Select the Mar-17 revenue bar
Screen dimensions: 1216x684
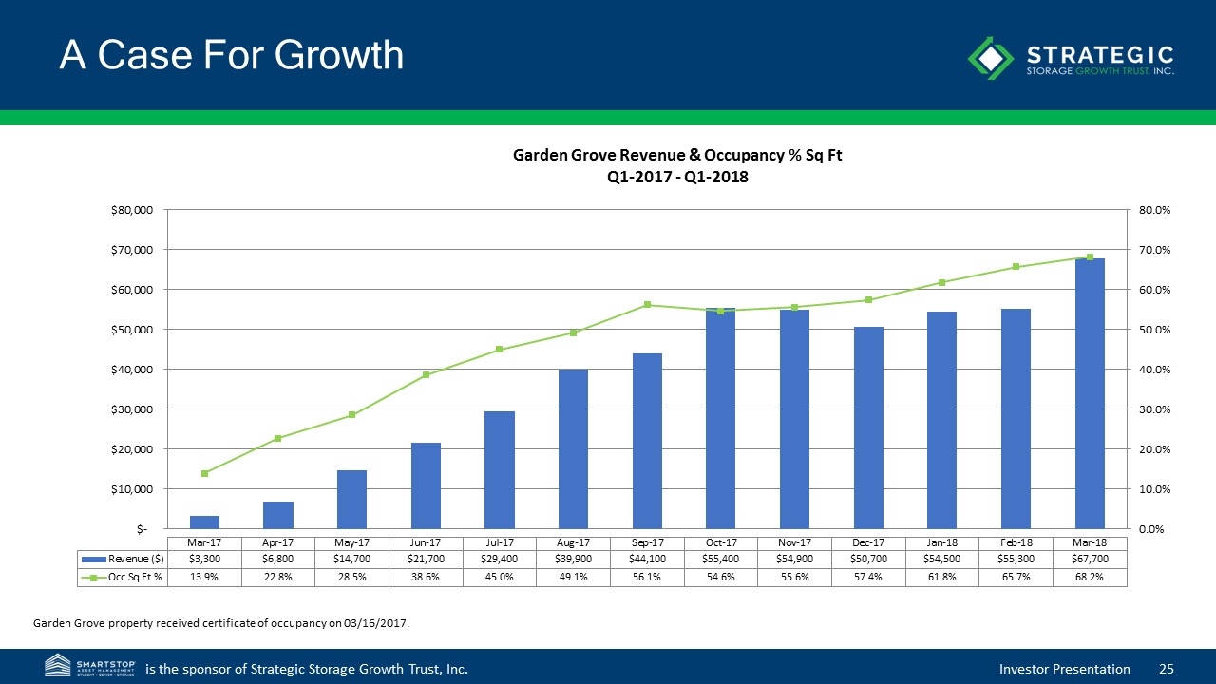tap(204, 522)
